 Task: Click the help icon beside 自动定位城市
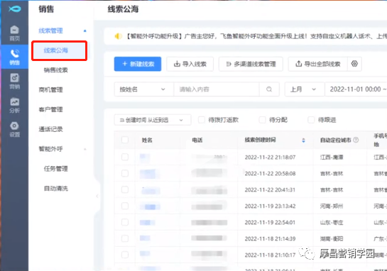tap(356, 140)
